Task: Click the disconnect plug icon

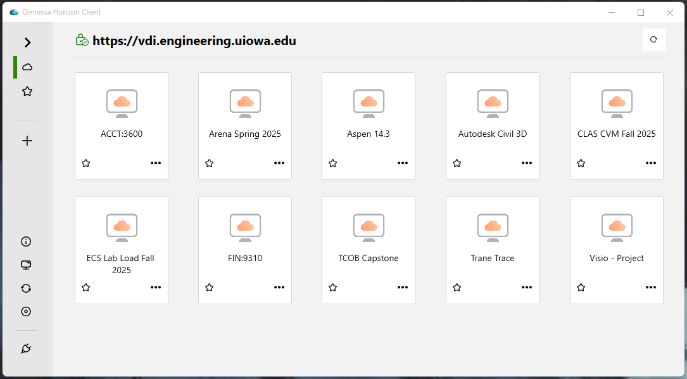Action: click(26, 349)
